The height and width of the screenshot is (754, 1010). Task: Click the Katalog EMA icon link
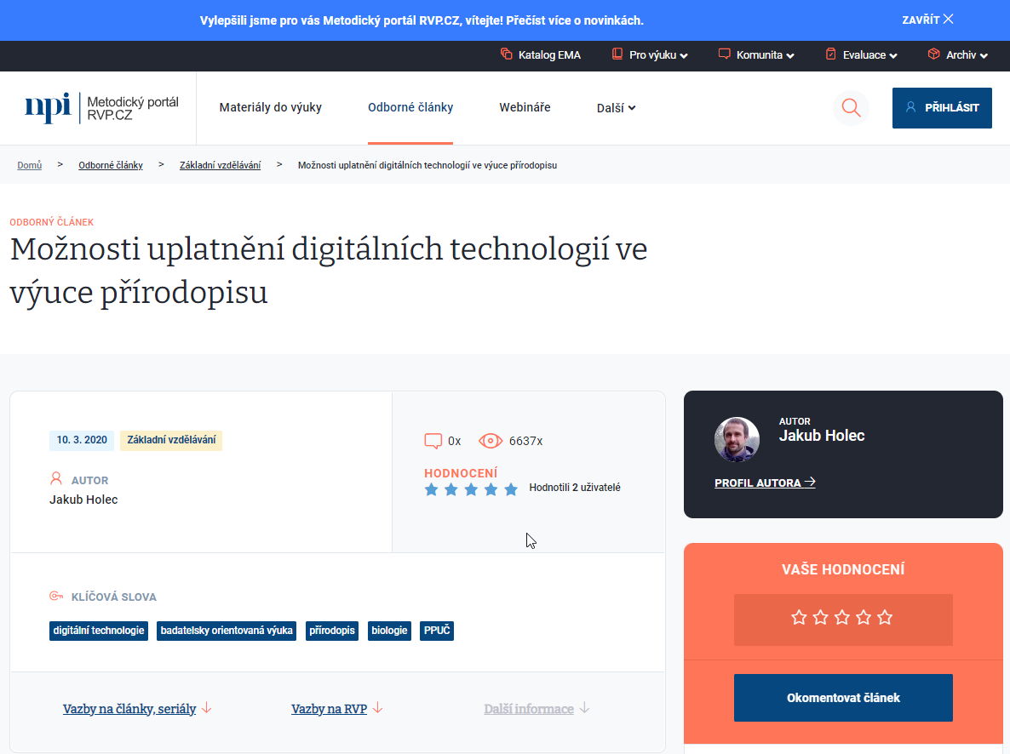coord(541,54)
